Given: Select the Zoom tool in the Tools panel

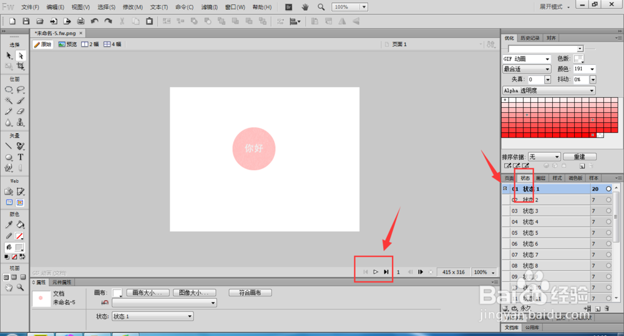Looking at the screenshot, I should pyautogui.click(x=21, y=287).
